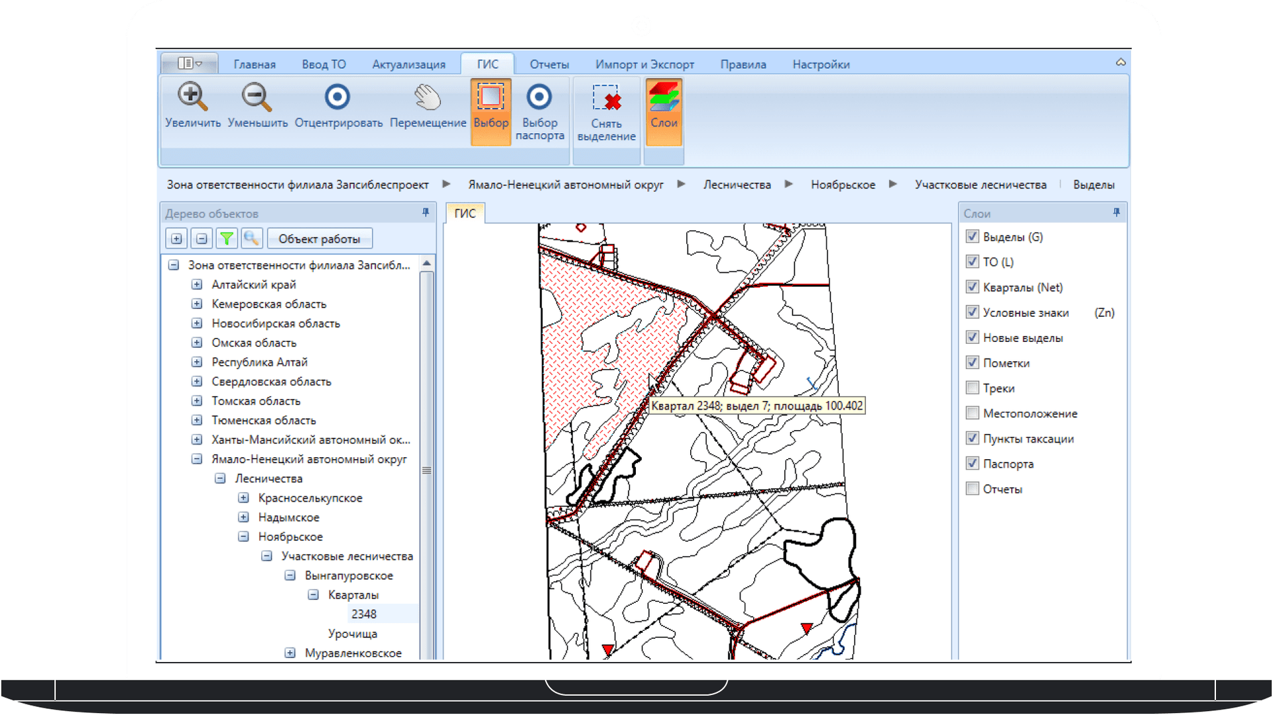This screenshot has width=1273, height=715.
Task: Toggle the Слои layers button
Action: (x=664, y=111)
